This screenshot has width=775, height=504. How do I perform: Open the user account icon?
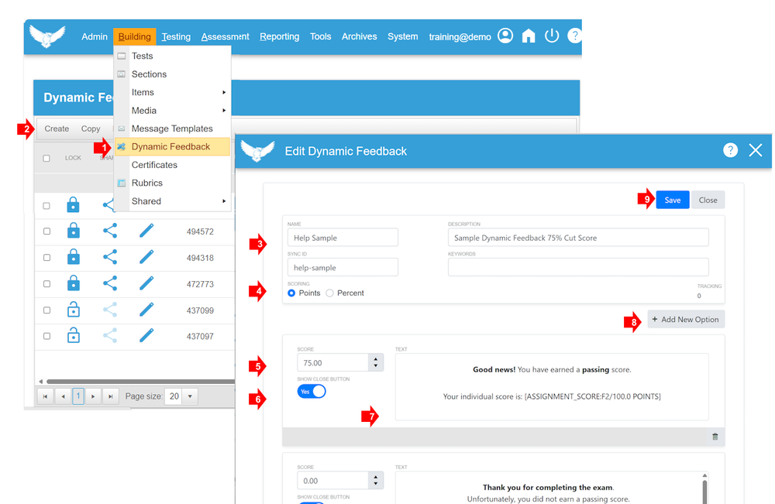tap(505, 35)
